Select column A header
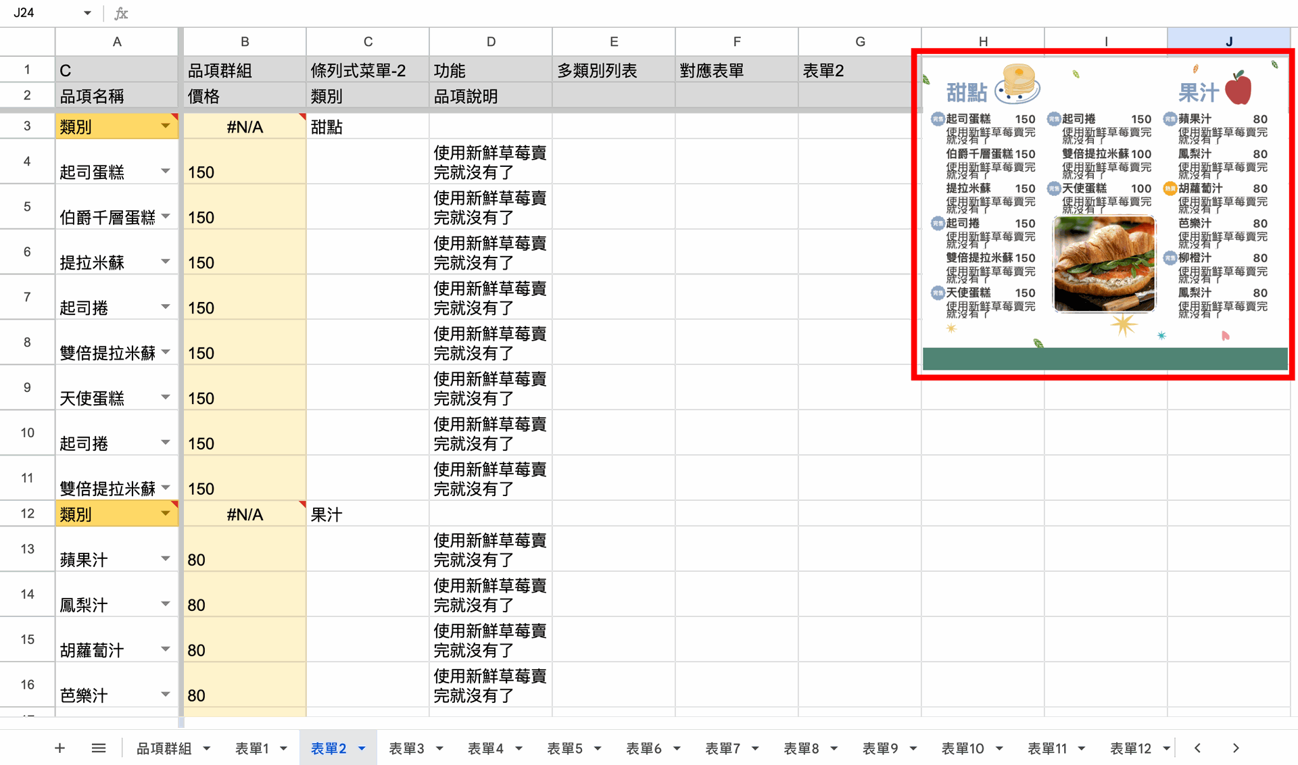The height and width of the screenshot is (765, 1298). point(117,41)
